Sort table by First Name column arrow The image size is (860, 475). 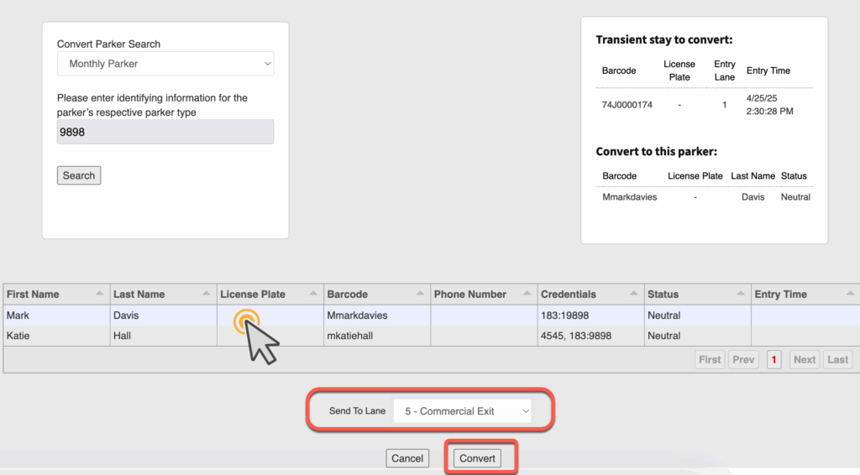click(100, 294)
